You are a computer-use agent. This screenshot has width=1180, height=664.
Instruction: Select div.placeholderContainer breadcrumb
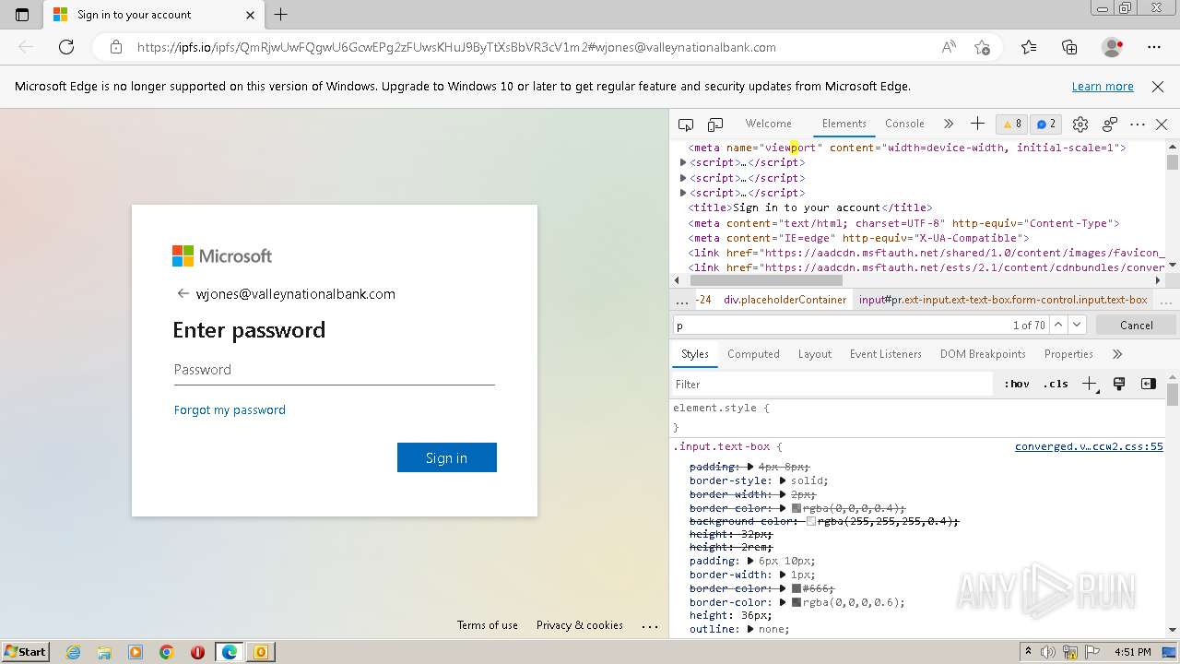(785, 300)
